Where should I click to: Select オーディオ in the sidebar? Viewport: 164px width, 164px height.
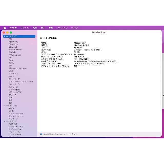(13, 74)
